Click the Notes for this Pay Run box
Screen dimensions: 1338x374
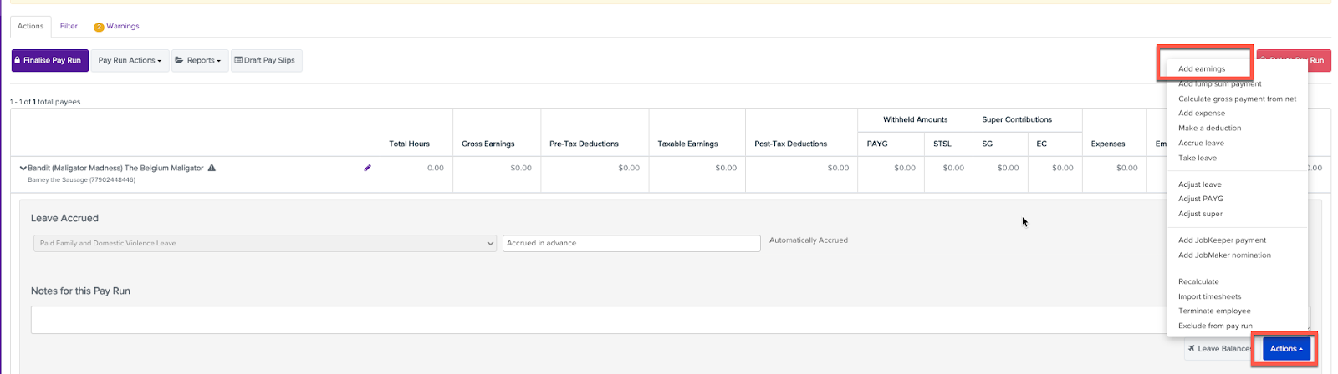point(585,320)
